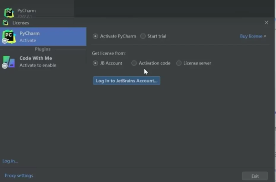Image resolution: width=276 pixels, height=182 pixels.
Task: Click the Code With Me plugin icon
Action: tap(9, 62)
